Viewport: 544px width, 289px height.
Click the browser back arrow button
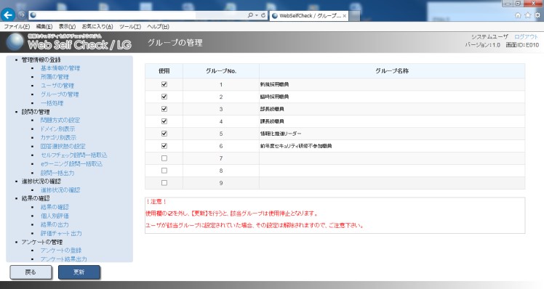pyautogui.click(x=8, y=15)
